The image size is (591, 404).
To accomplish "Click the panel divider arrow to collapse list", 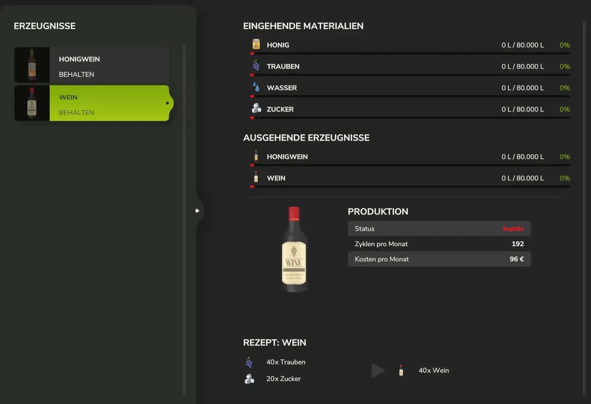I will point(197,211).
